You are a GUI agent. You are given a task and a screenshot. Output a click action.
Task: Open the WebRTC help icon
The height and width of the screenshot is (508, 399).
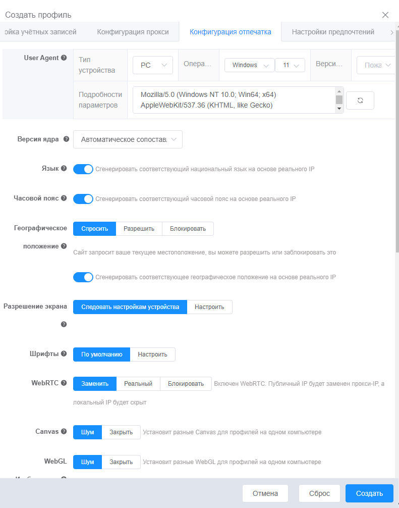pos(64,383)
